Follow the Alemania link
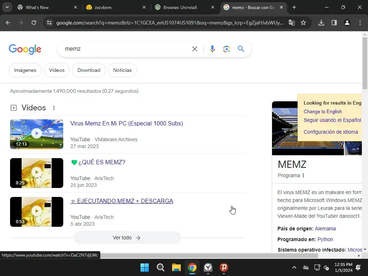 click(325, 229)
